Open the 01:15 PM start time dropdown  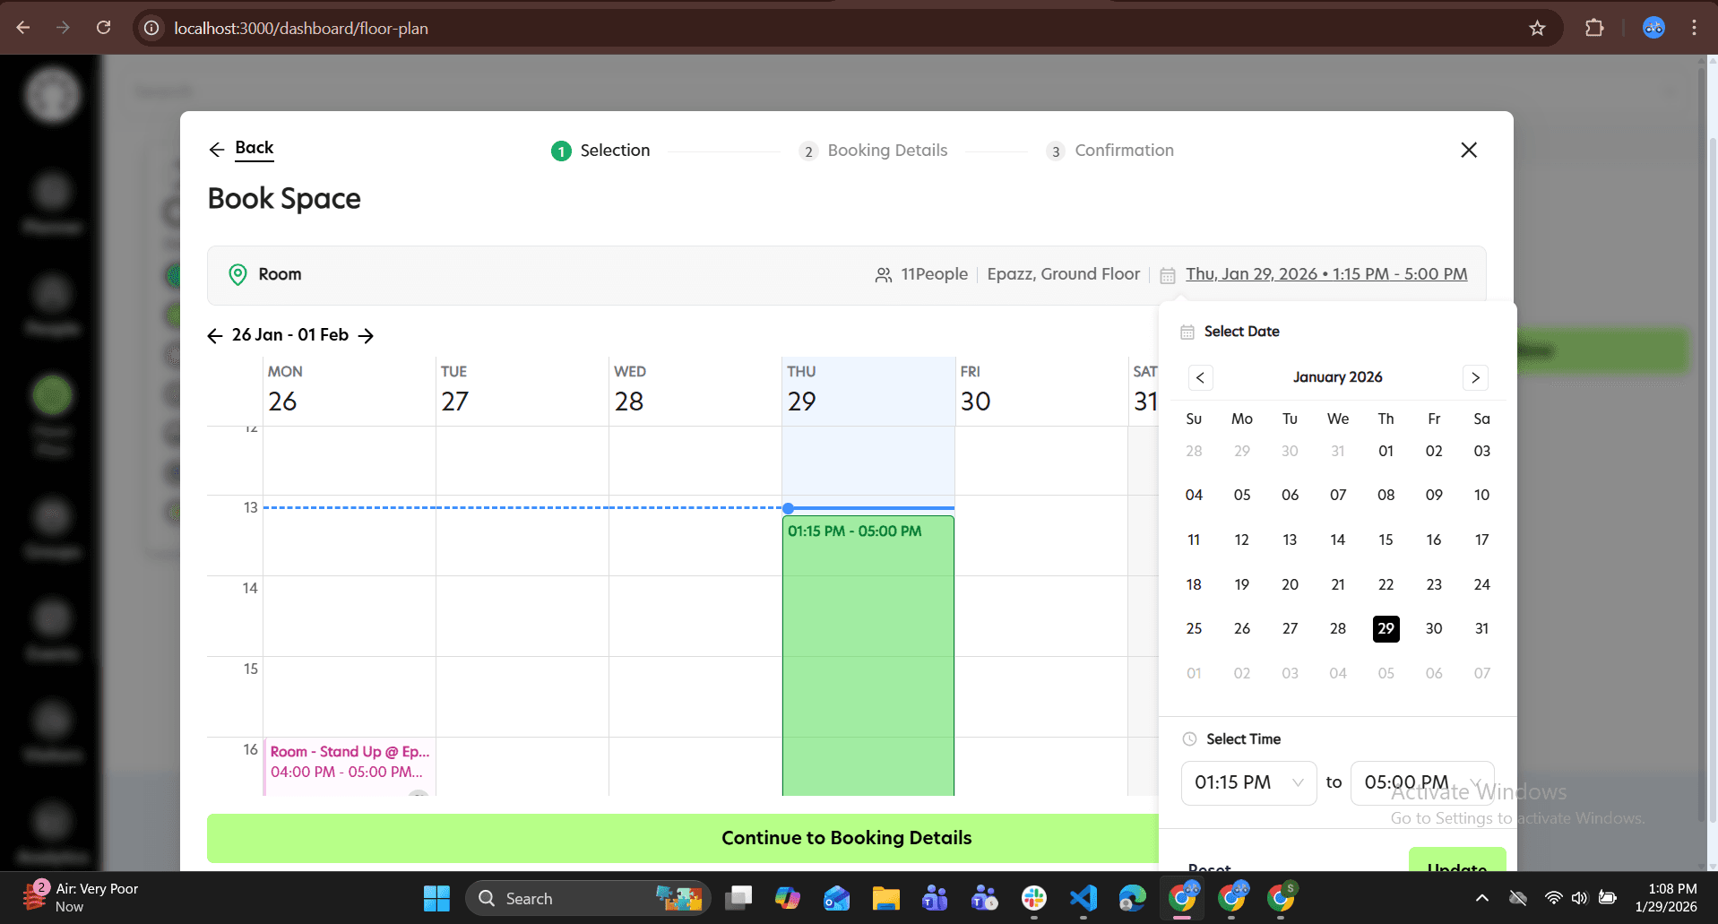pyautogui.click(x=1248, y=782)
